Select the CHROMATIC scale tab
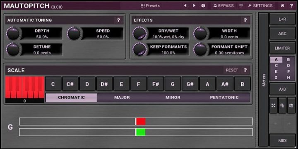 71,97
